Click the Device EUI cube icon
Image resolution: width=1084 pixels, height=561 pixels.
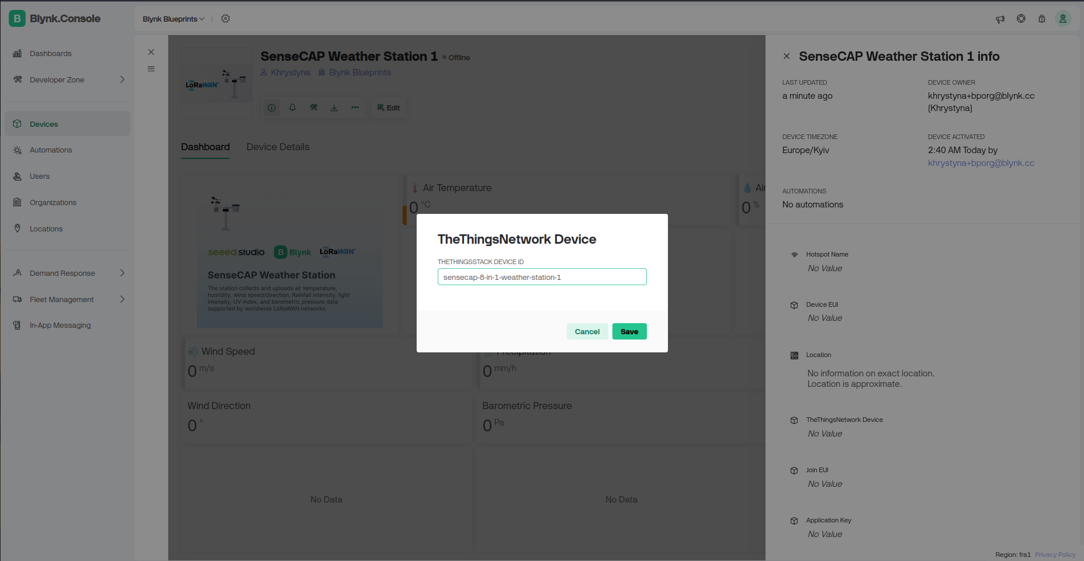794,305
